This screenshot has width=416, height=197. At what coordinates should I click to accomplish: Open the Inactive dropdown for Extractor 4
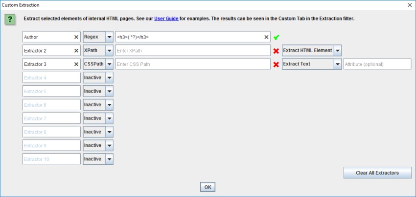(98, 78)
